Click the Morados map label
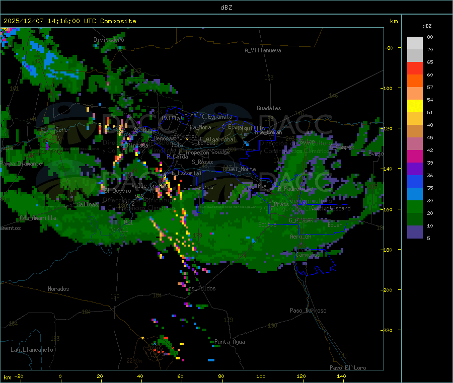The image size is (453, 383). (58, 289)
